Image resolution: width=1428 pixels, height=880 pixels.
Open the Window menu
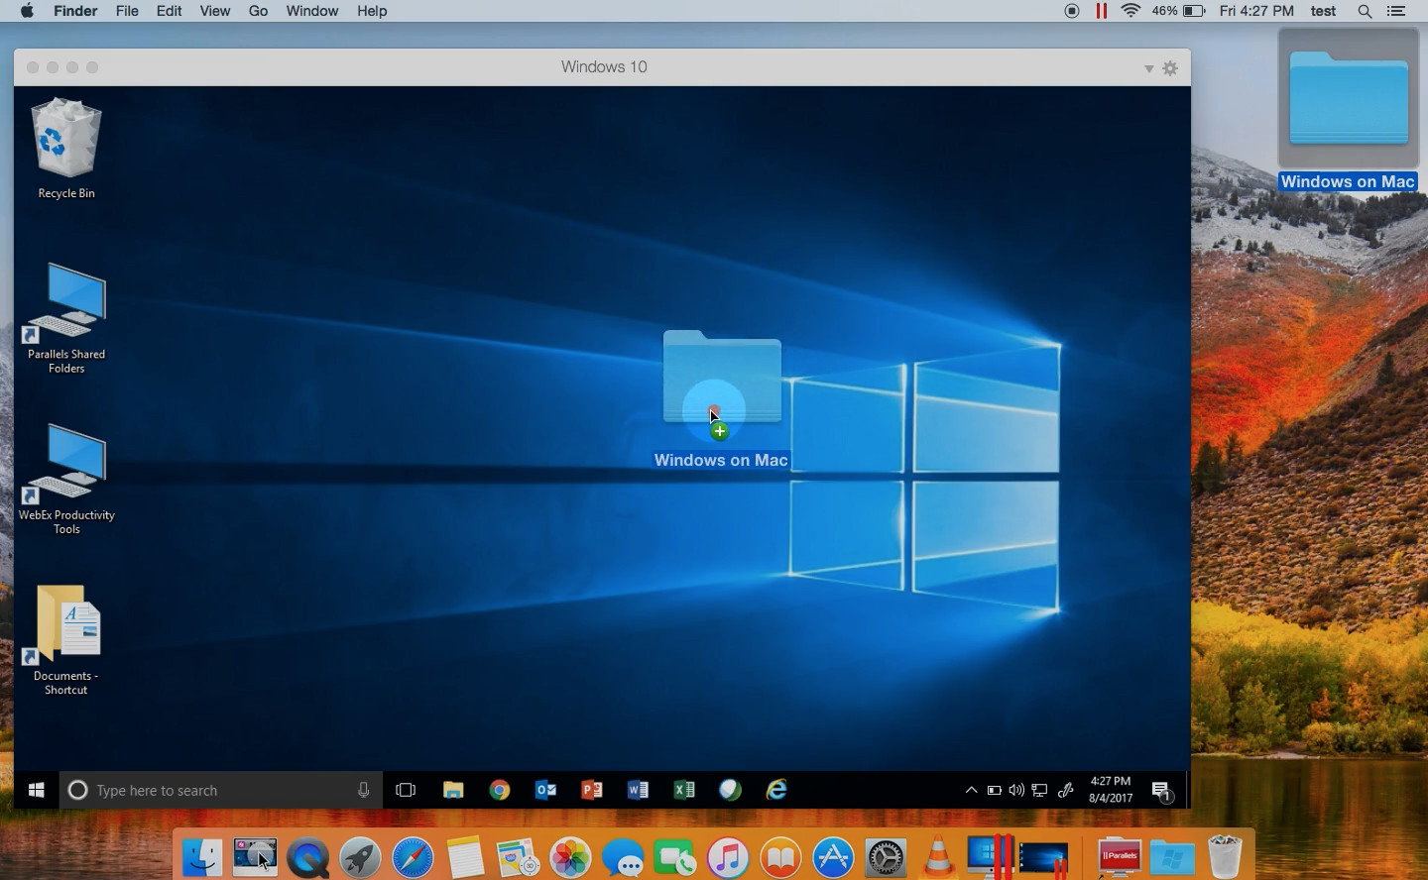(312, 11)
